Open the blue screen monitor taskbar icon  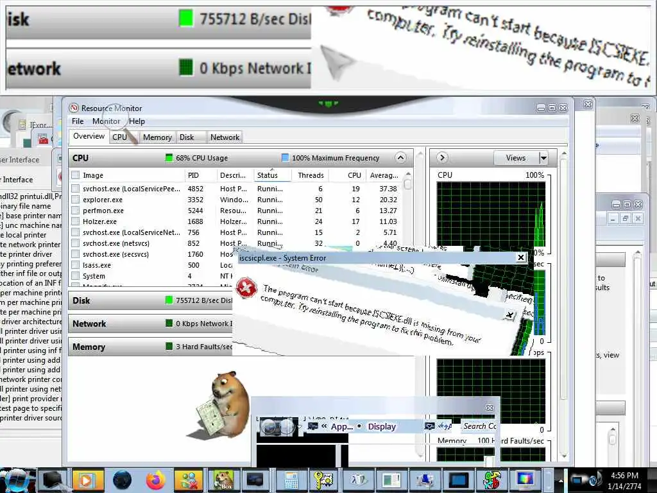458,480
